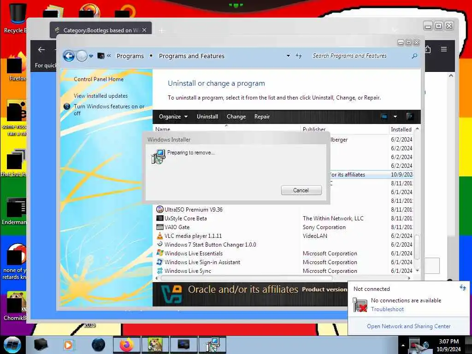Click the Control Panel icon in address bar
Image resolution: width=472 pixels, height=354 pixels.
click(101, 56)
